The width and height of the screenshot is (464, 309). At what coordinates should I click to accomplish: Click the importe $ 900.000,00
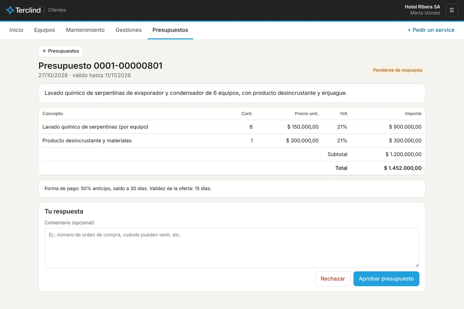click(x=405, y=127)
